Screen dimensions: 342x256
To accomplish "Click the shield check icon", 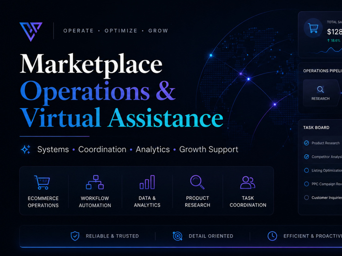I will click(x=75, y=236).
